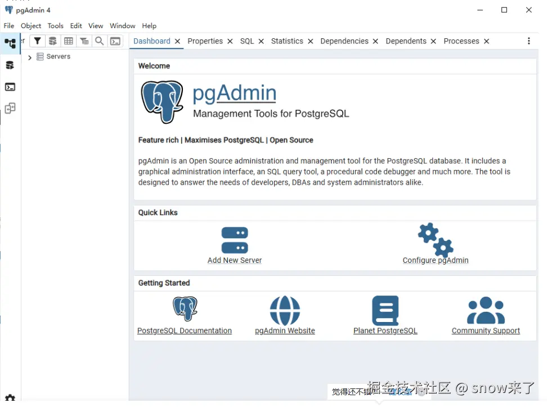Open the Schema Diff sidebar icon
Viewport: 547px width, 407px height.
pyautogui.click(x=10, y=108)
